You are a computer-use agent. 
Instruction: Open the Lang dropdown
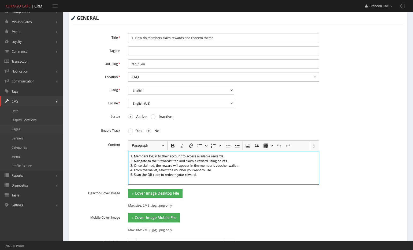pyautogui.click(x=181, y=90)
